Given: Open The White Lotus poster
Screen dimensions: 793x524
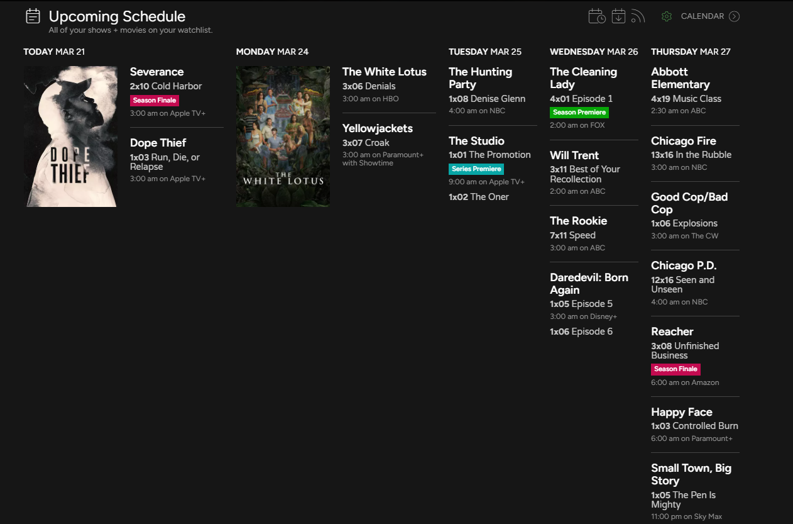Looking at the screenshot, I should pyautogui.click(x=283, y=137).
